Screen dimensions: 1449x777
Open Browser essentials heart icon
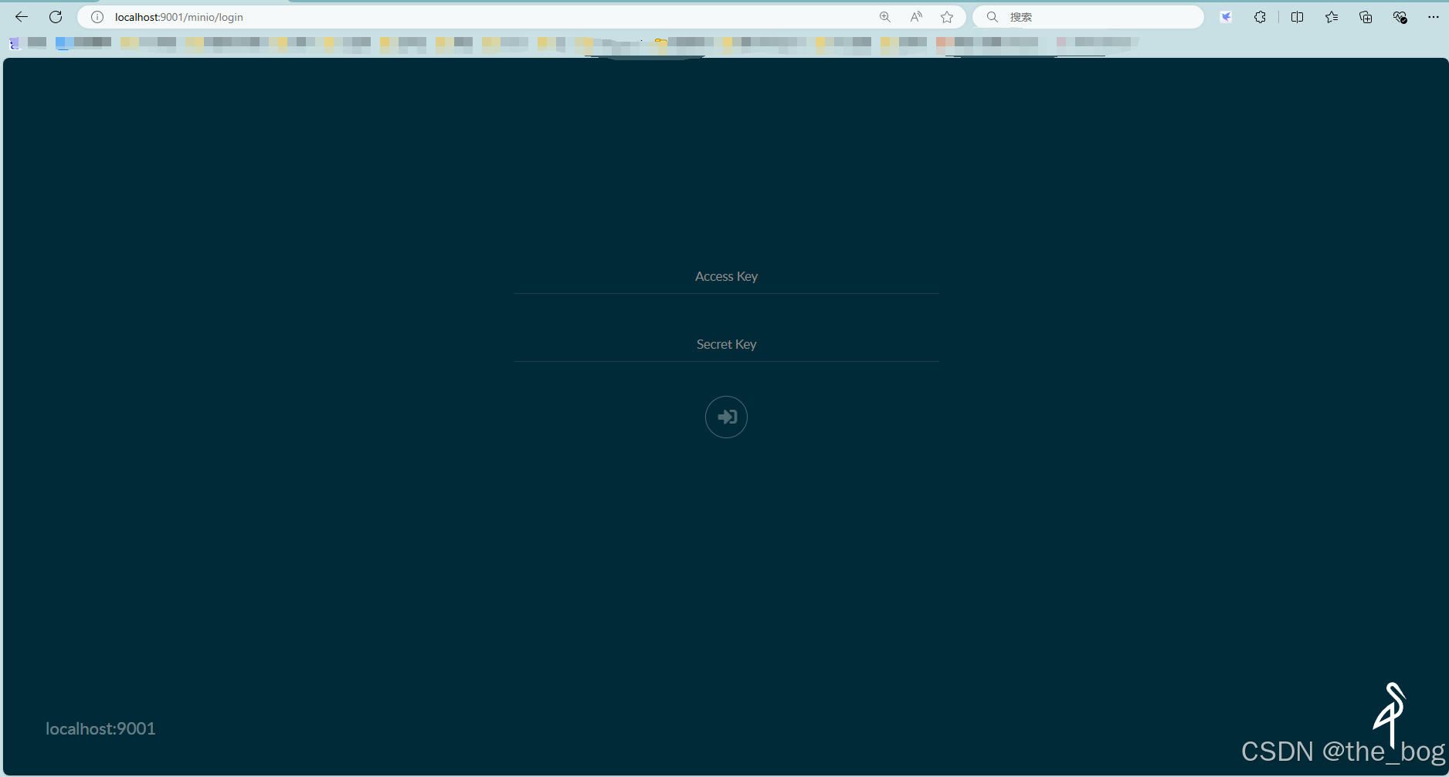click(x=1400, y=17)
